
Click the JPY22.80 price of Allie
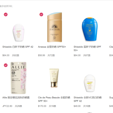coord(7,106)
